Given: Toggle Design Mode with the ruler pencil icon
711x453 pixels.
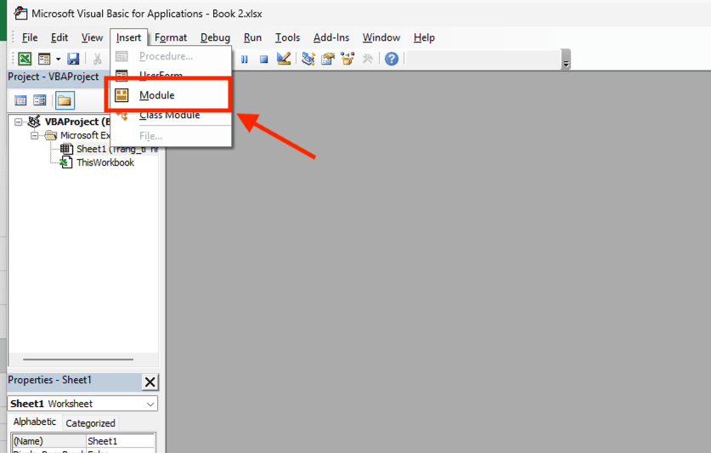Looking at the screenshot, I should pyautogui.click(x=284, y=58).
